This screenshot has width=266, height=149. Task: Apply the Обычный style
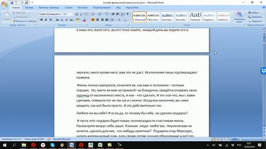point(139,17)
